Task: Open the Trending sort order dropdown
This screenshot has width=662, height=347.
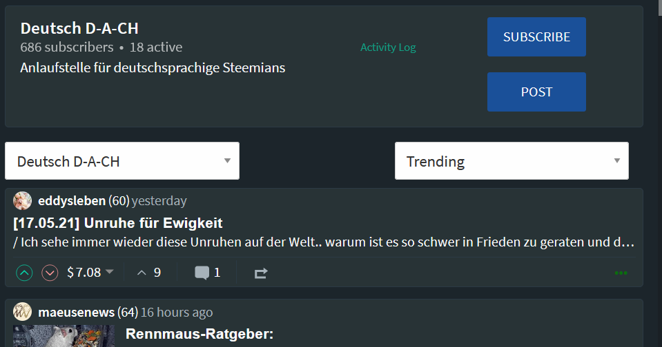Action: 512,161
